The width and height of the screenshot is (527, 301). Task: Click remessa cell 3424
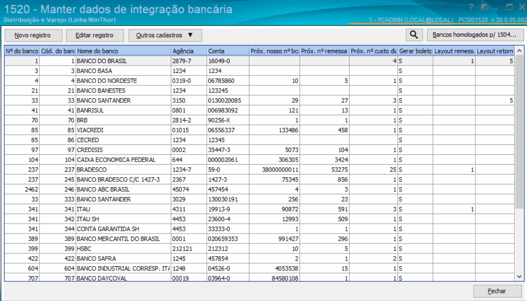click(x=325, y=160)
